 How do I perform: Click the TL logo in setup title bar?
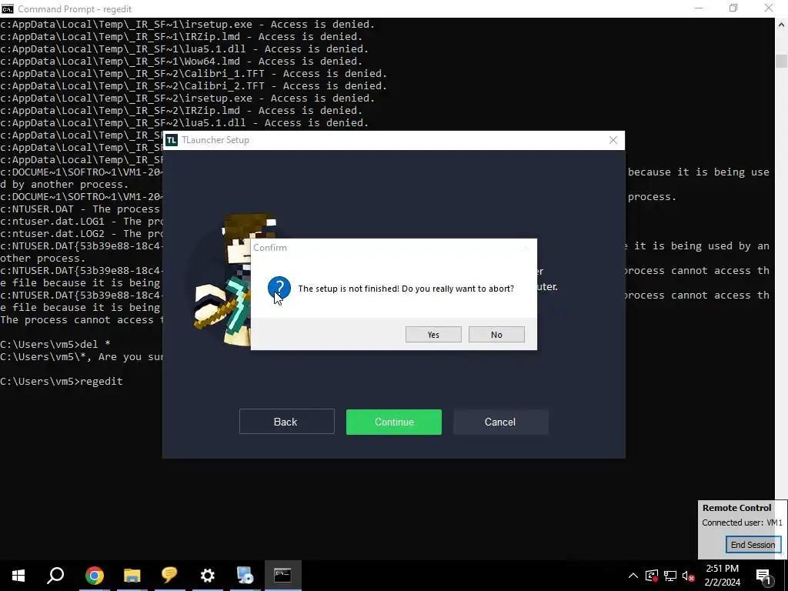point(172,140)
